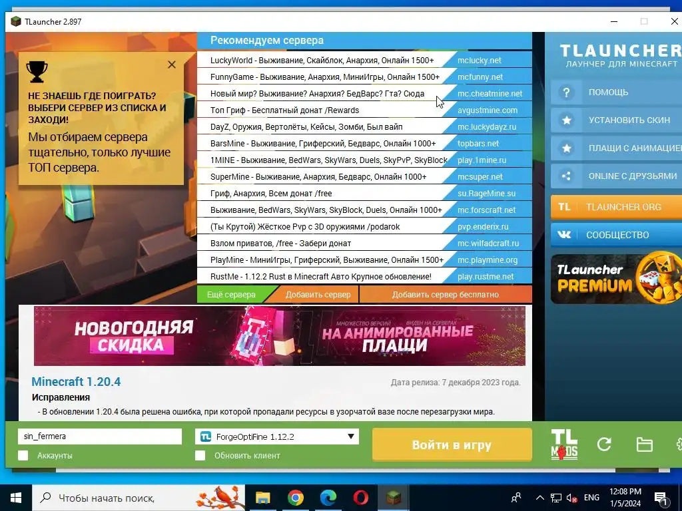Click the play.1mine.ru address
The image size is (682, 511).
482,160
